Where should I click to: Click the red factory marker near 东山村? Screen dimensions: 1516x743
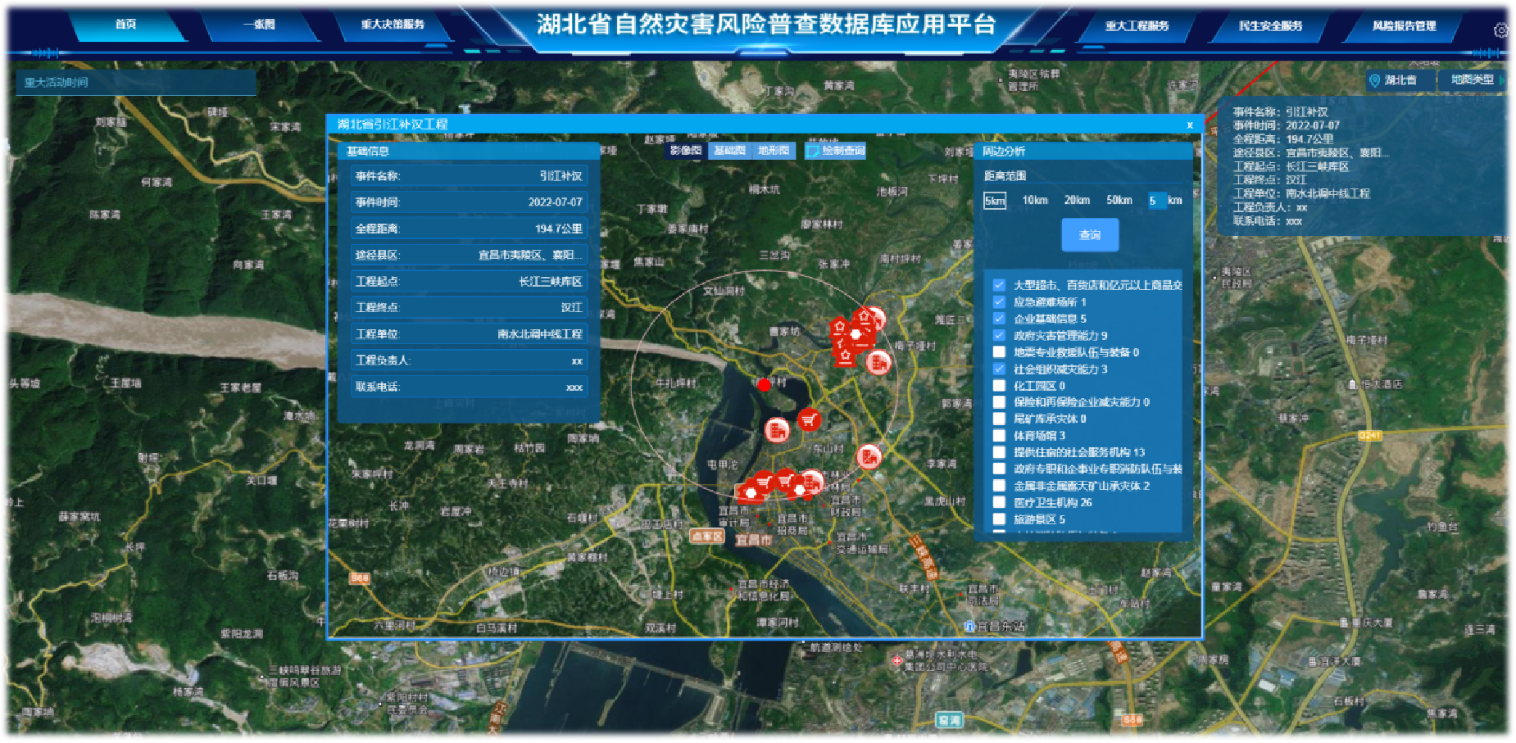(x=870, y=455)
